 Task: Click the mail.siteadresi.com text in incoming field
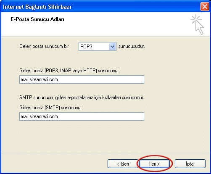point(39,79)
